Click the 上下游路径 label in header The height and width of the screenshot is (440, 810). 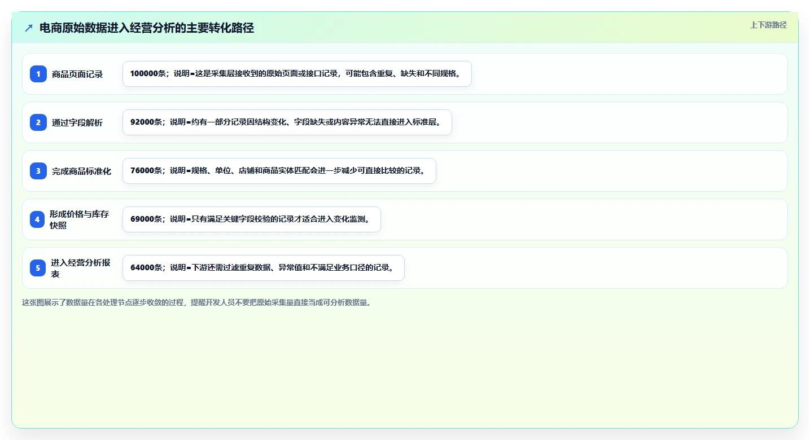click(x=768, y=25)
